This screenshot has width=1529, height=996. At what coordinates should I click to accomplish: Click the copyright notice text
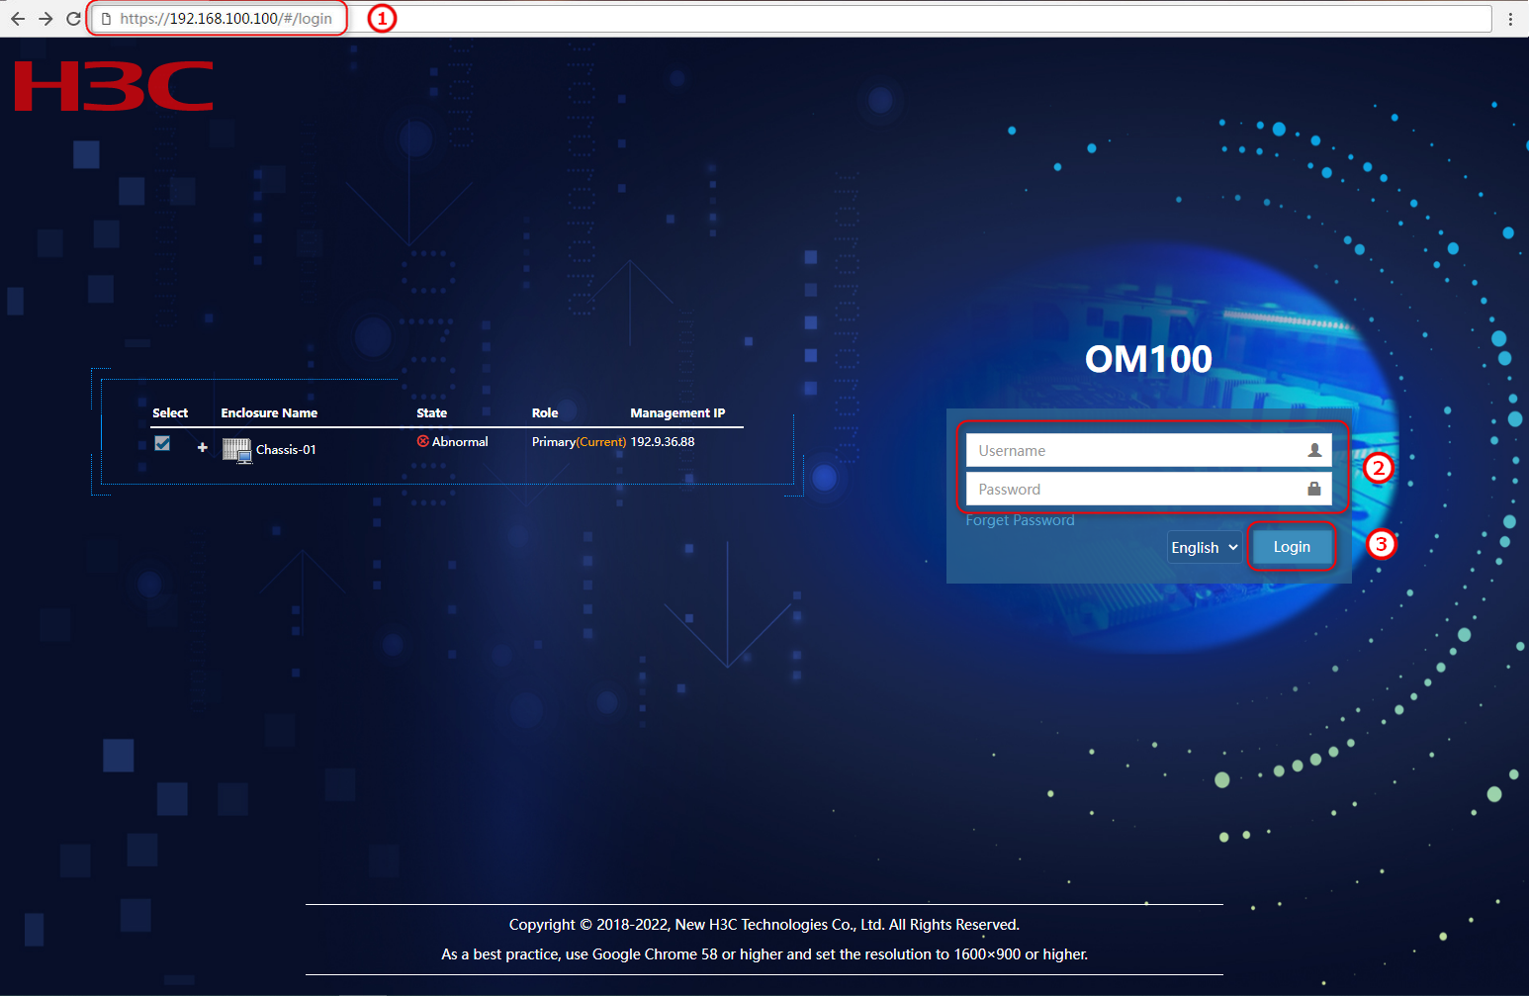tap(764, 925)
